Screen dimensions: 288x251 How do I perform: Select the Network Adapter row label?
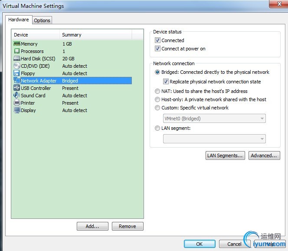pos(39,81)
